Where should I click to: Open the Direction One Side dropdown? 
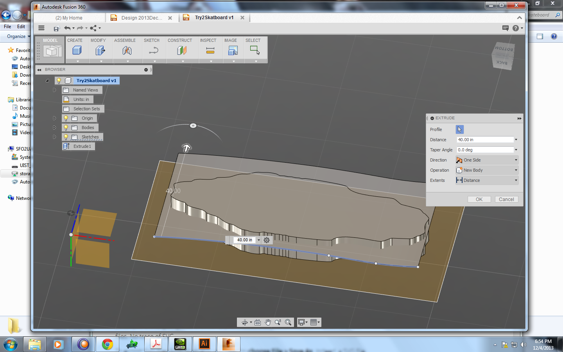[x=487, y=160]
